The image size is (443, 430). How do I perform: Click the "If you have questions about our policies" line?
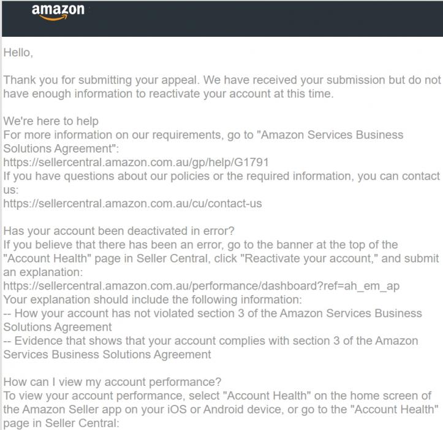[x=222, y=183]
